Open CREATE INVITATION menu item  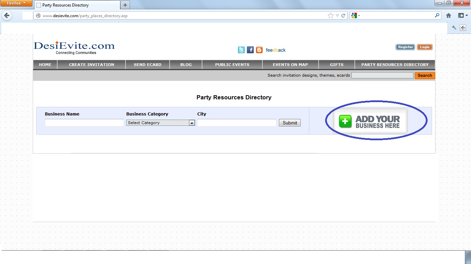[91, 65]
